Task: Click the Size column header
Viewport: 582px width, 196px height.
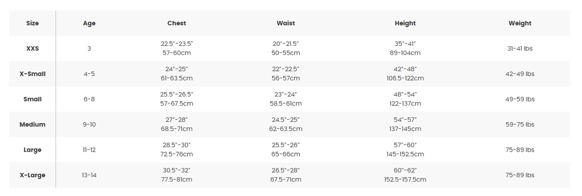Action: (x=32, y=23)
